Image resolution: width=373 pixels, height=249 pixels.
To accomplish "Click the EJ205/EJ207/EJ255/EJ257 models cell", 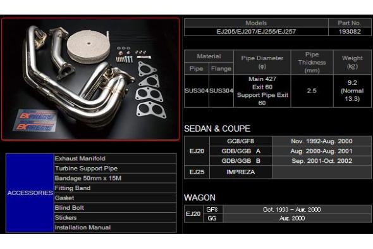I will [x=256, y=32].
